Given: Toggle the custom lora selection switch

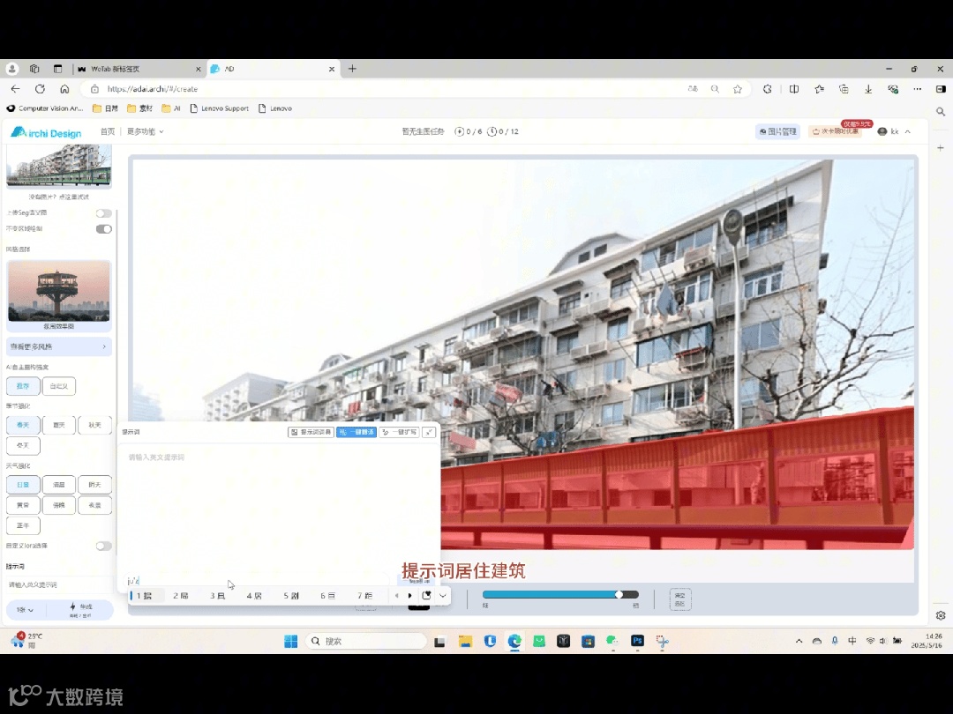Looking at the screenshot, I should click(104, 546).
